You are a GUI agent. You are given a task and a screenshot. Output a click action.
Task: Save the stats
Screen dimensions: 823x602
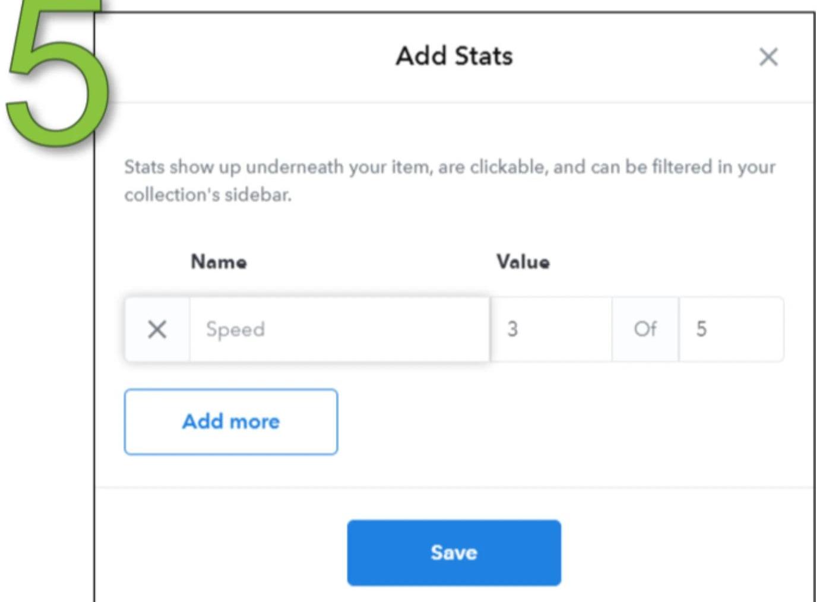click(454, 553)
